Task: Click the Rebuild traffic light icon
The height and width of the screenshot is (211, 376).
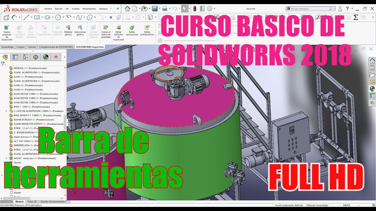Action: (x=195, y=8)
